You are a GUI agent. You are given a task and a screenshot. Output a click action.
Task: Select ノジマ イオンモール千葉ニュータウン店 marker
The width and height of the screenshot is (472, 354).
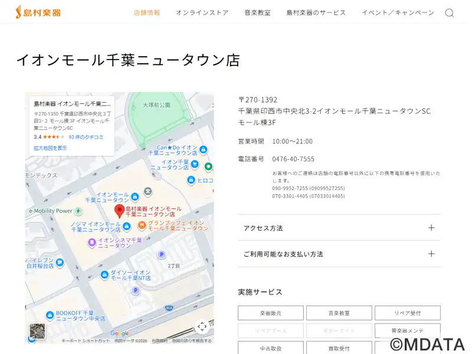127,226
